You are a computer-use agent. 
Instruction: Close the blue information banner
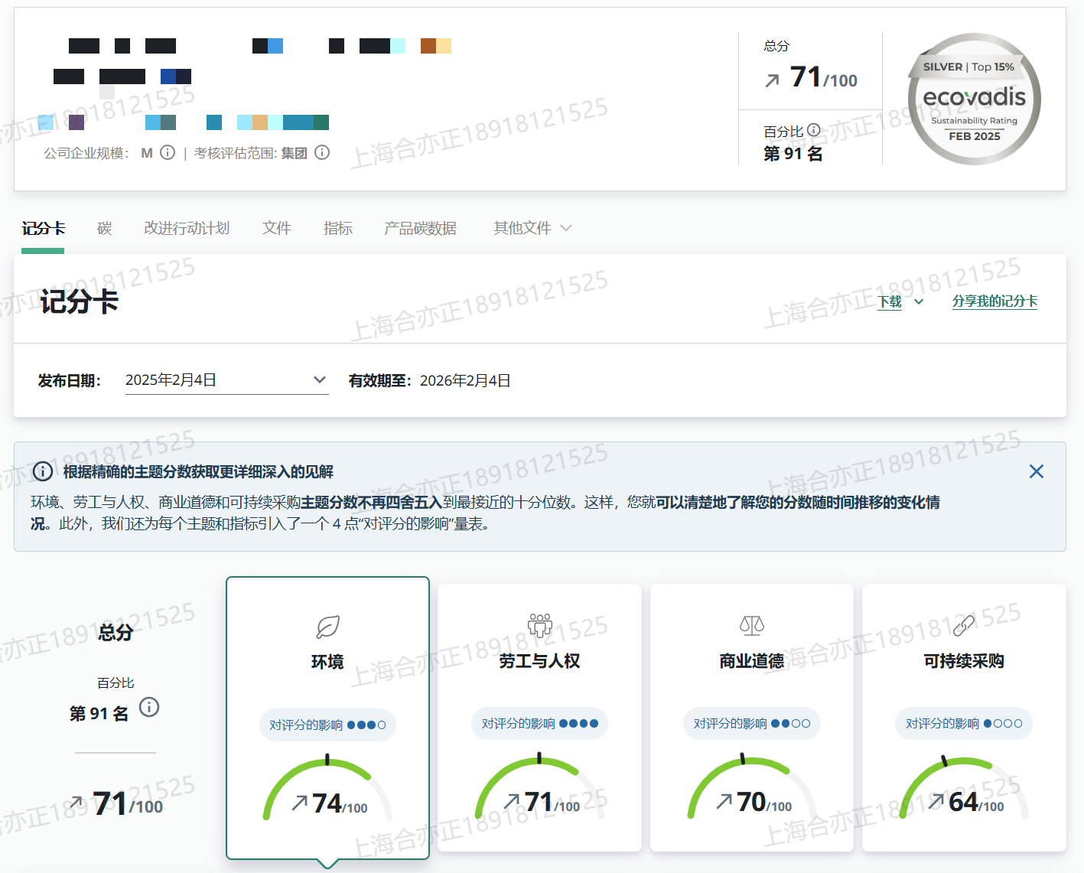[1036, 471]
